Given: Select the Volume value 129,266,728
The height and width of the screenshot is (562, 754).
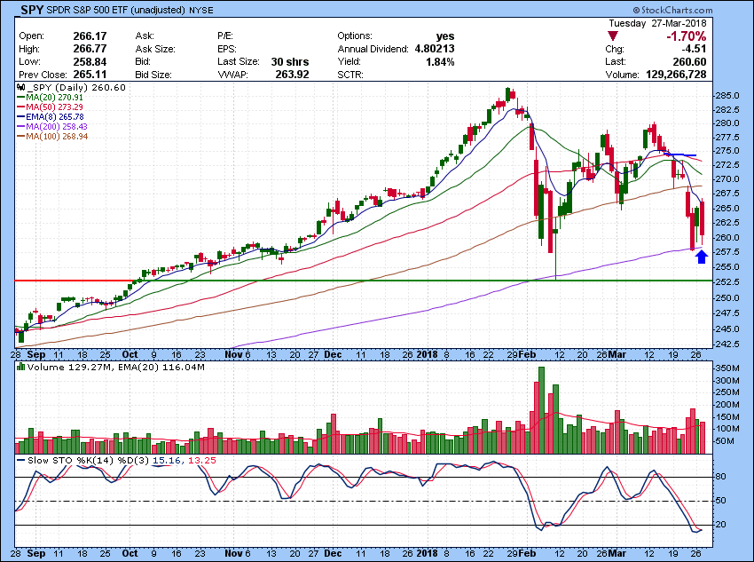Looking at the screenshot, I should (x=676, y=75).
